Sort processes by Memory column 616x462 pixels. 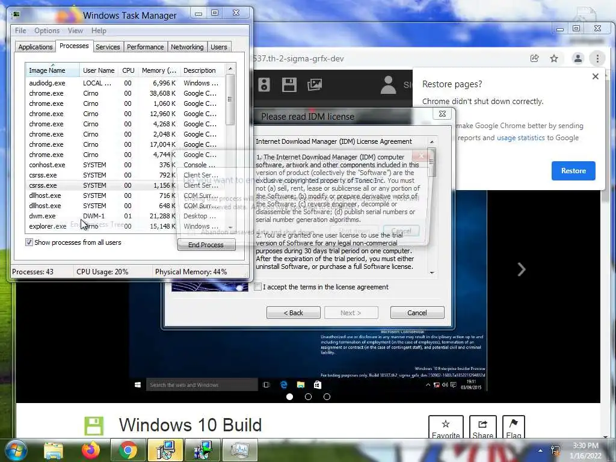tap(159, 70)
